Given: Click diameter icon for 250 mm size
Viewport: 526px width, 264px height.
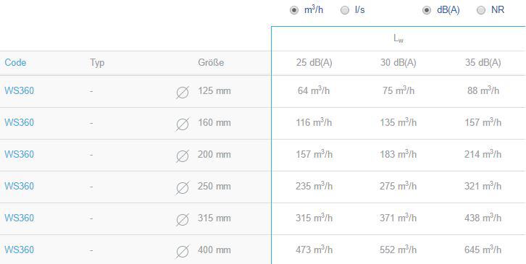Looking at the screenshot, I should 183,187.
